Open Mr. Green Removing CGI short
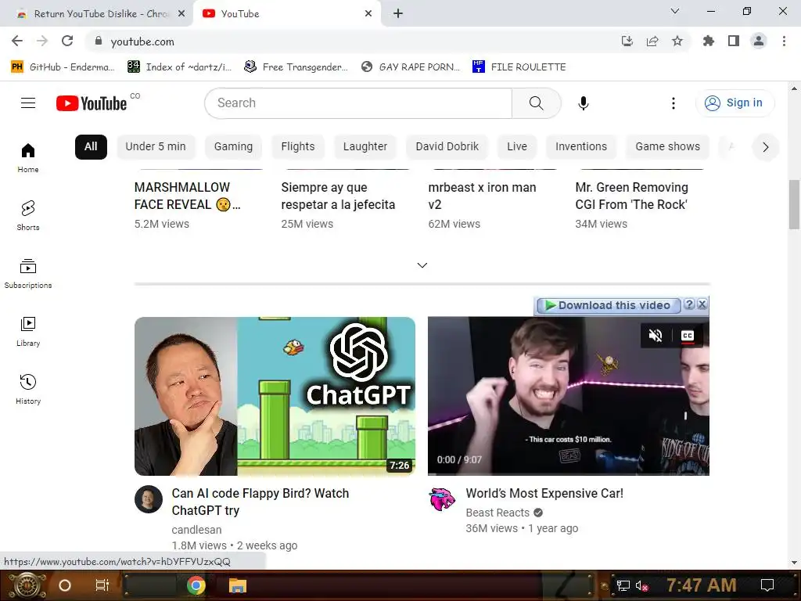This screenshot has width=801, height=601. coord(632,196)
